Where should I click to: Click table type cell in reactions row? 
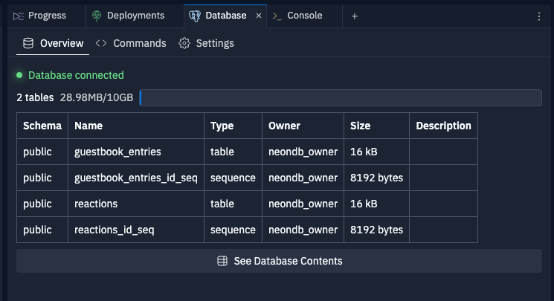233,204
